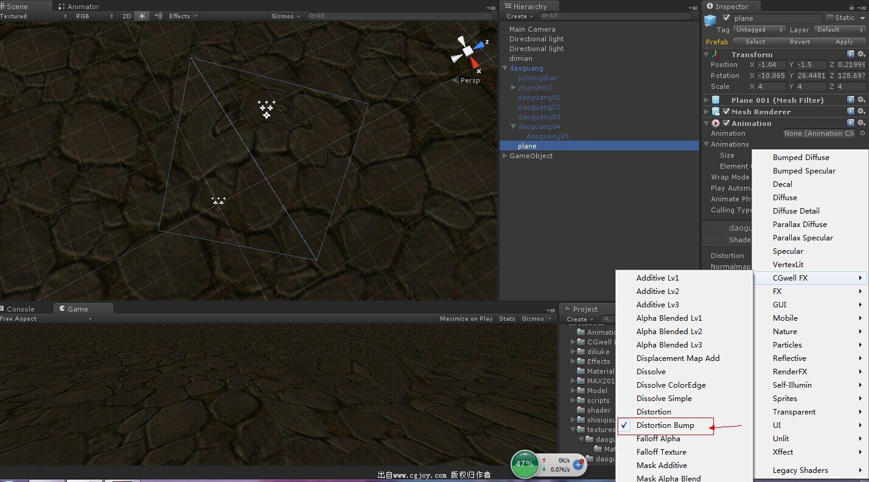The width and height of the screenshot is (869, 482).
Task: Open the Project Create menu button
Action: click(x=579, y=319)
